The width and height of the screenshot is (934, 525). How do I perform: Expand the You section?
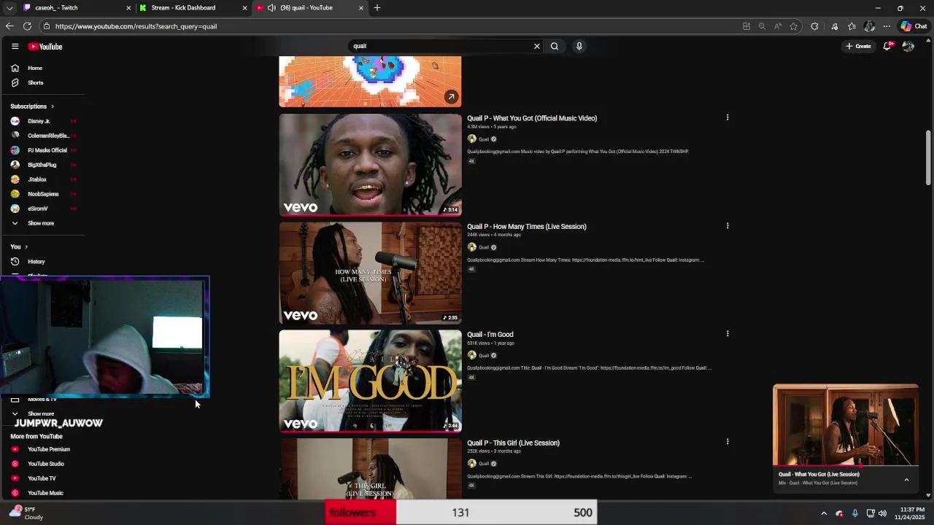coord(19,246)
